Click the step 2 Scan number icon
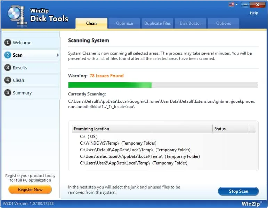This screenshot has width=268, height=208. tap(8, 55)
